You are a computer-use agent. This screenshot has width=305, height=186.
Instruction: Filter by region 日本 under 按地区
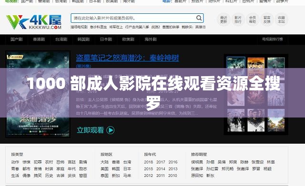(x=127, y=169)
